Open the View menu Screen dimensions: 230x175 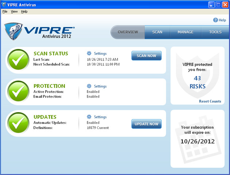pyautogui.click(x=14, y=11)
